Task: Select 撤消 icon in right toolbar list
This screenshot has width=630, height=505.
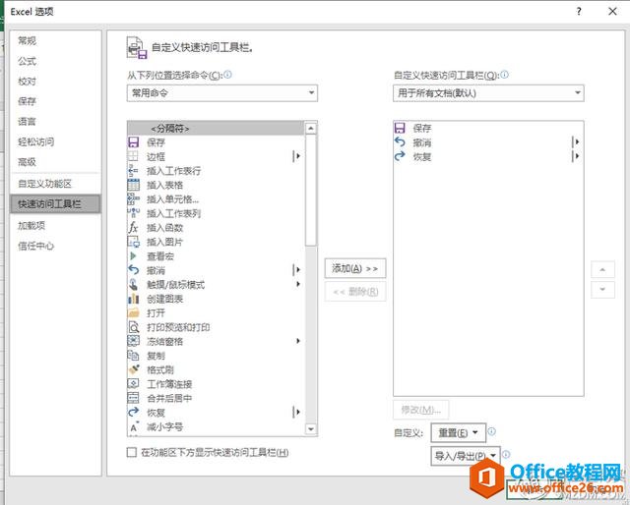Action: point(400,142)
